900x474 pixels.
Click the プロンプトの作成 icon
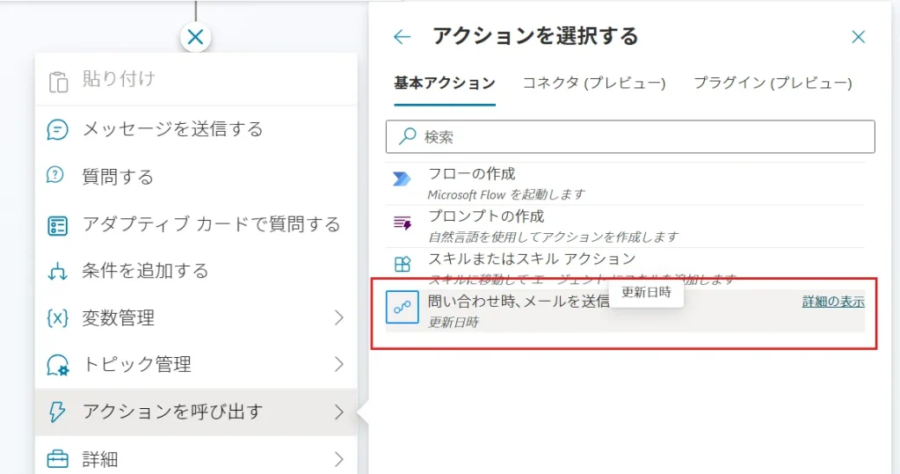[x=402, y=223]
